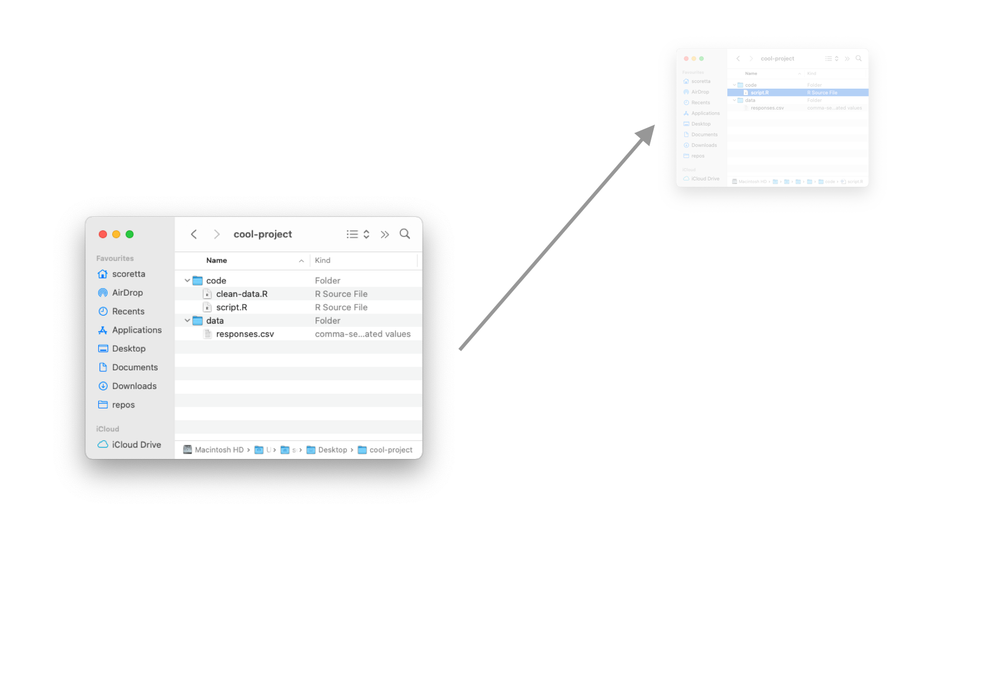Click the Finder search magnifier icon

click(x=404, y=234)
